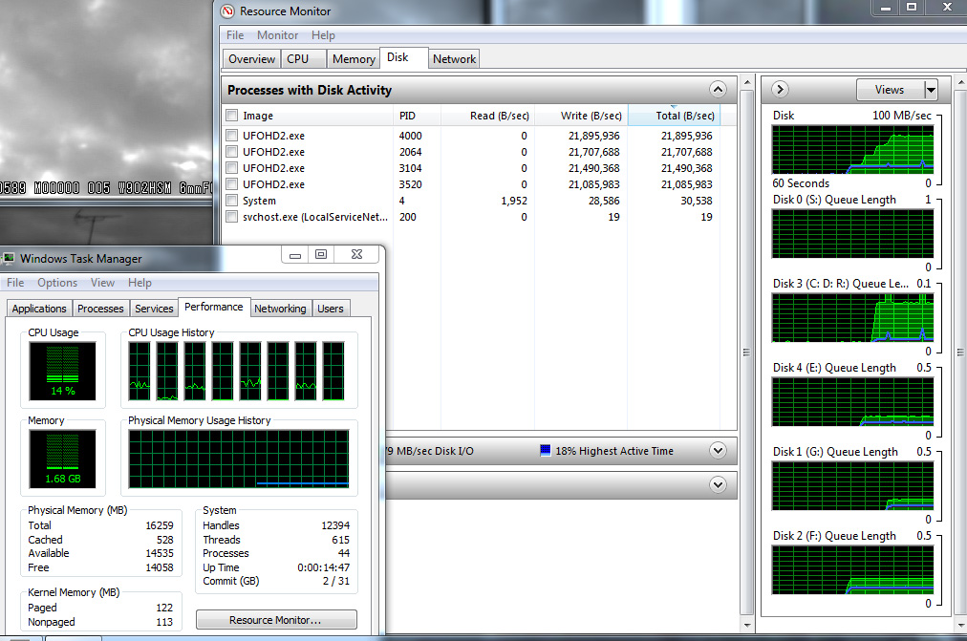This screenshot has width=967, height=641.
Task: Click the Resource Monitor... button
Action: point(276,620)
